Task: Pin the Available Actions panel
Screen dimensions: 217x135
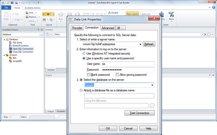Action: coord(38,30)
